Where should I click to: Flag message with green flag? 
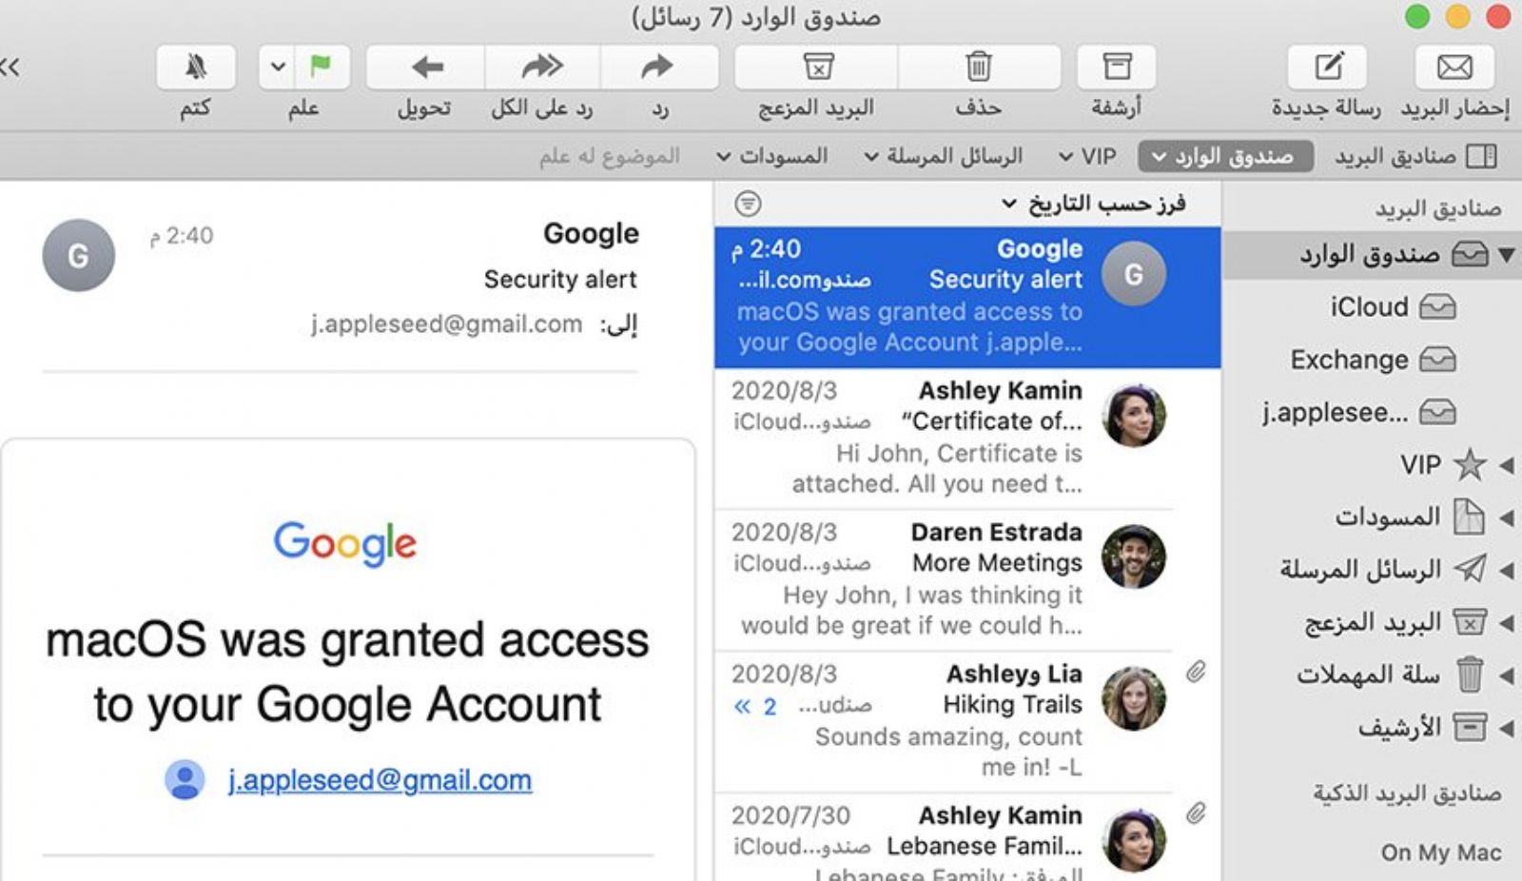(322, 67)
